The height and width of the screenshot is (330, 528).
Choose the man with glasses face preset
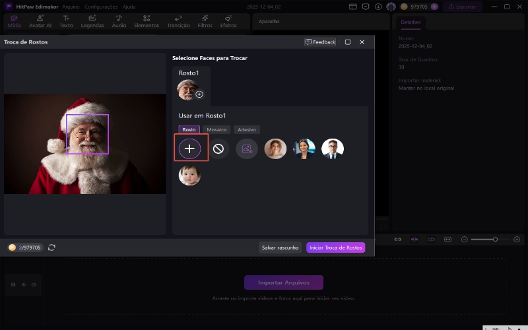333,148
